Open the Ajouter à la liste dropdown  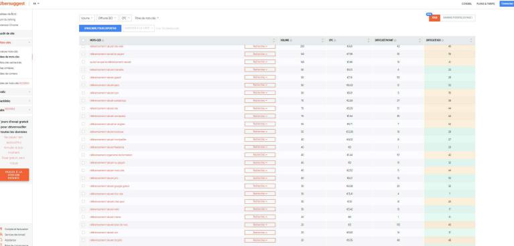pyautogui.click(x=138, y=28)
